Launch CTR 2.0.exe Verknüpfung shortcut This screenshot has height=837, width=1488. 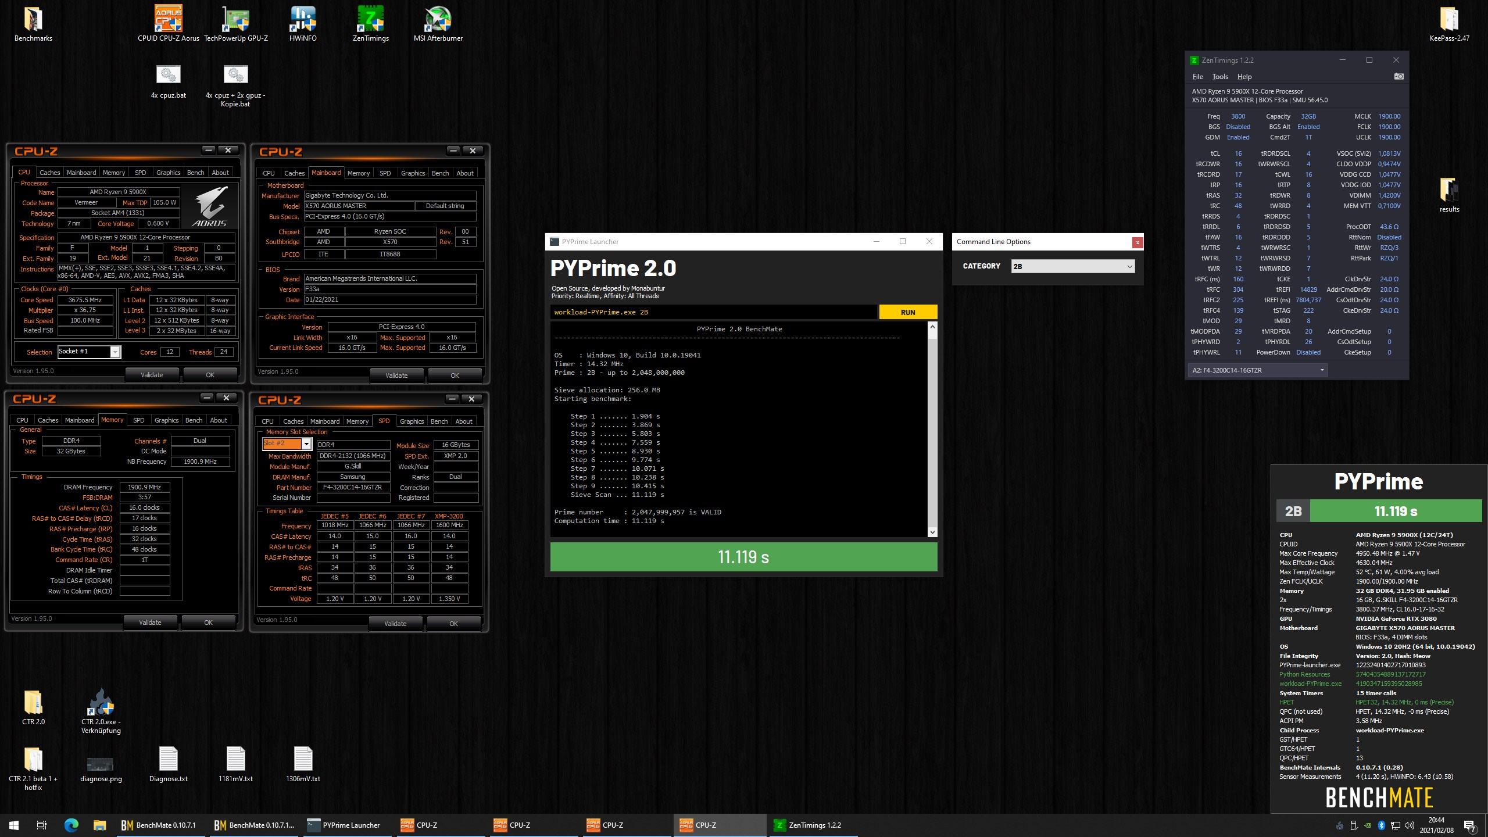pyautogui.click(x=101, y=712)
